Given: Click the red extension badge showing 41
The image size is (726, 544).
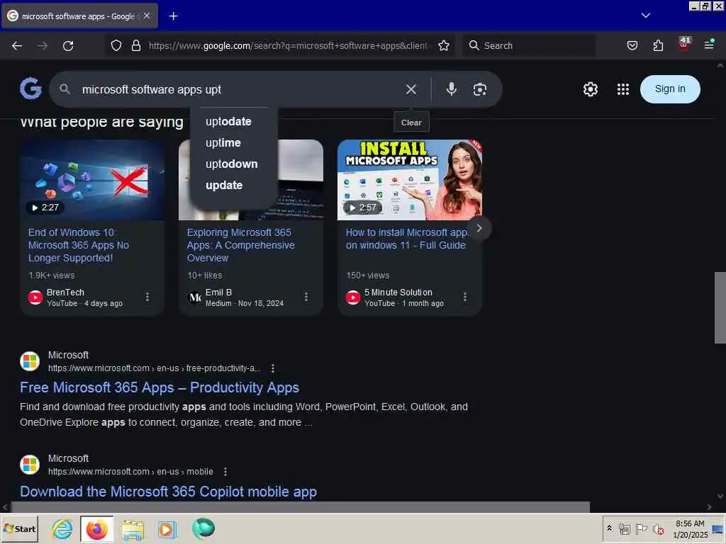Looking at the screenshot, I should click(684, 44).
